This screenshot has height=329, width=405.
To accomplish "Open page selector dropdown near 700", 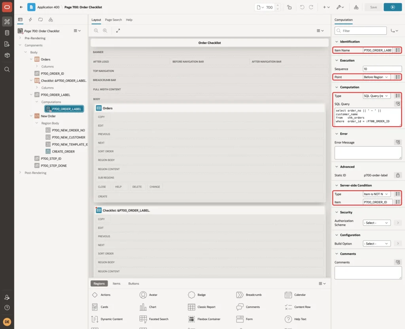I will tap(260, 7).
